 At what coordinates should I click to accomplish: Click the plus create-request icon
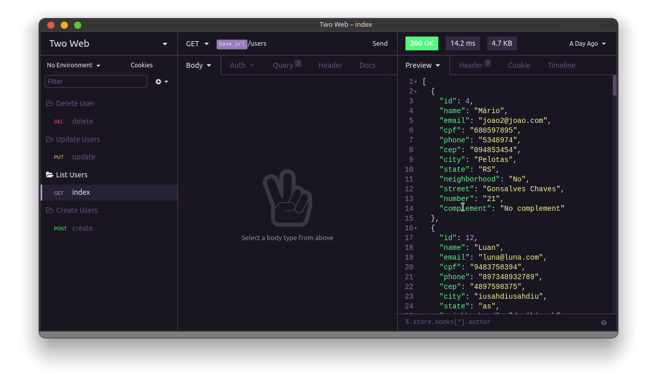coord(158,82)
